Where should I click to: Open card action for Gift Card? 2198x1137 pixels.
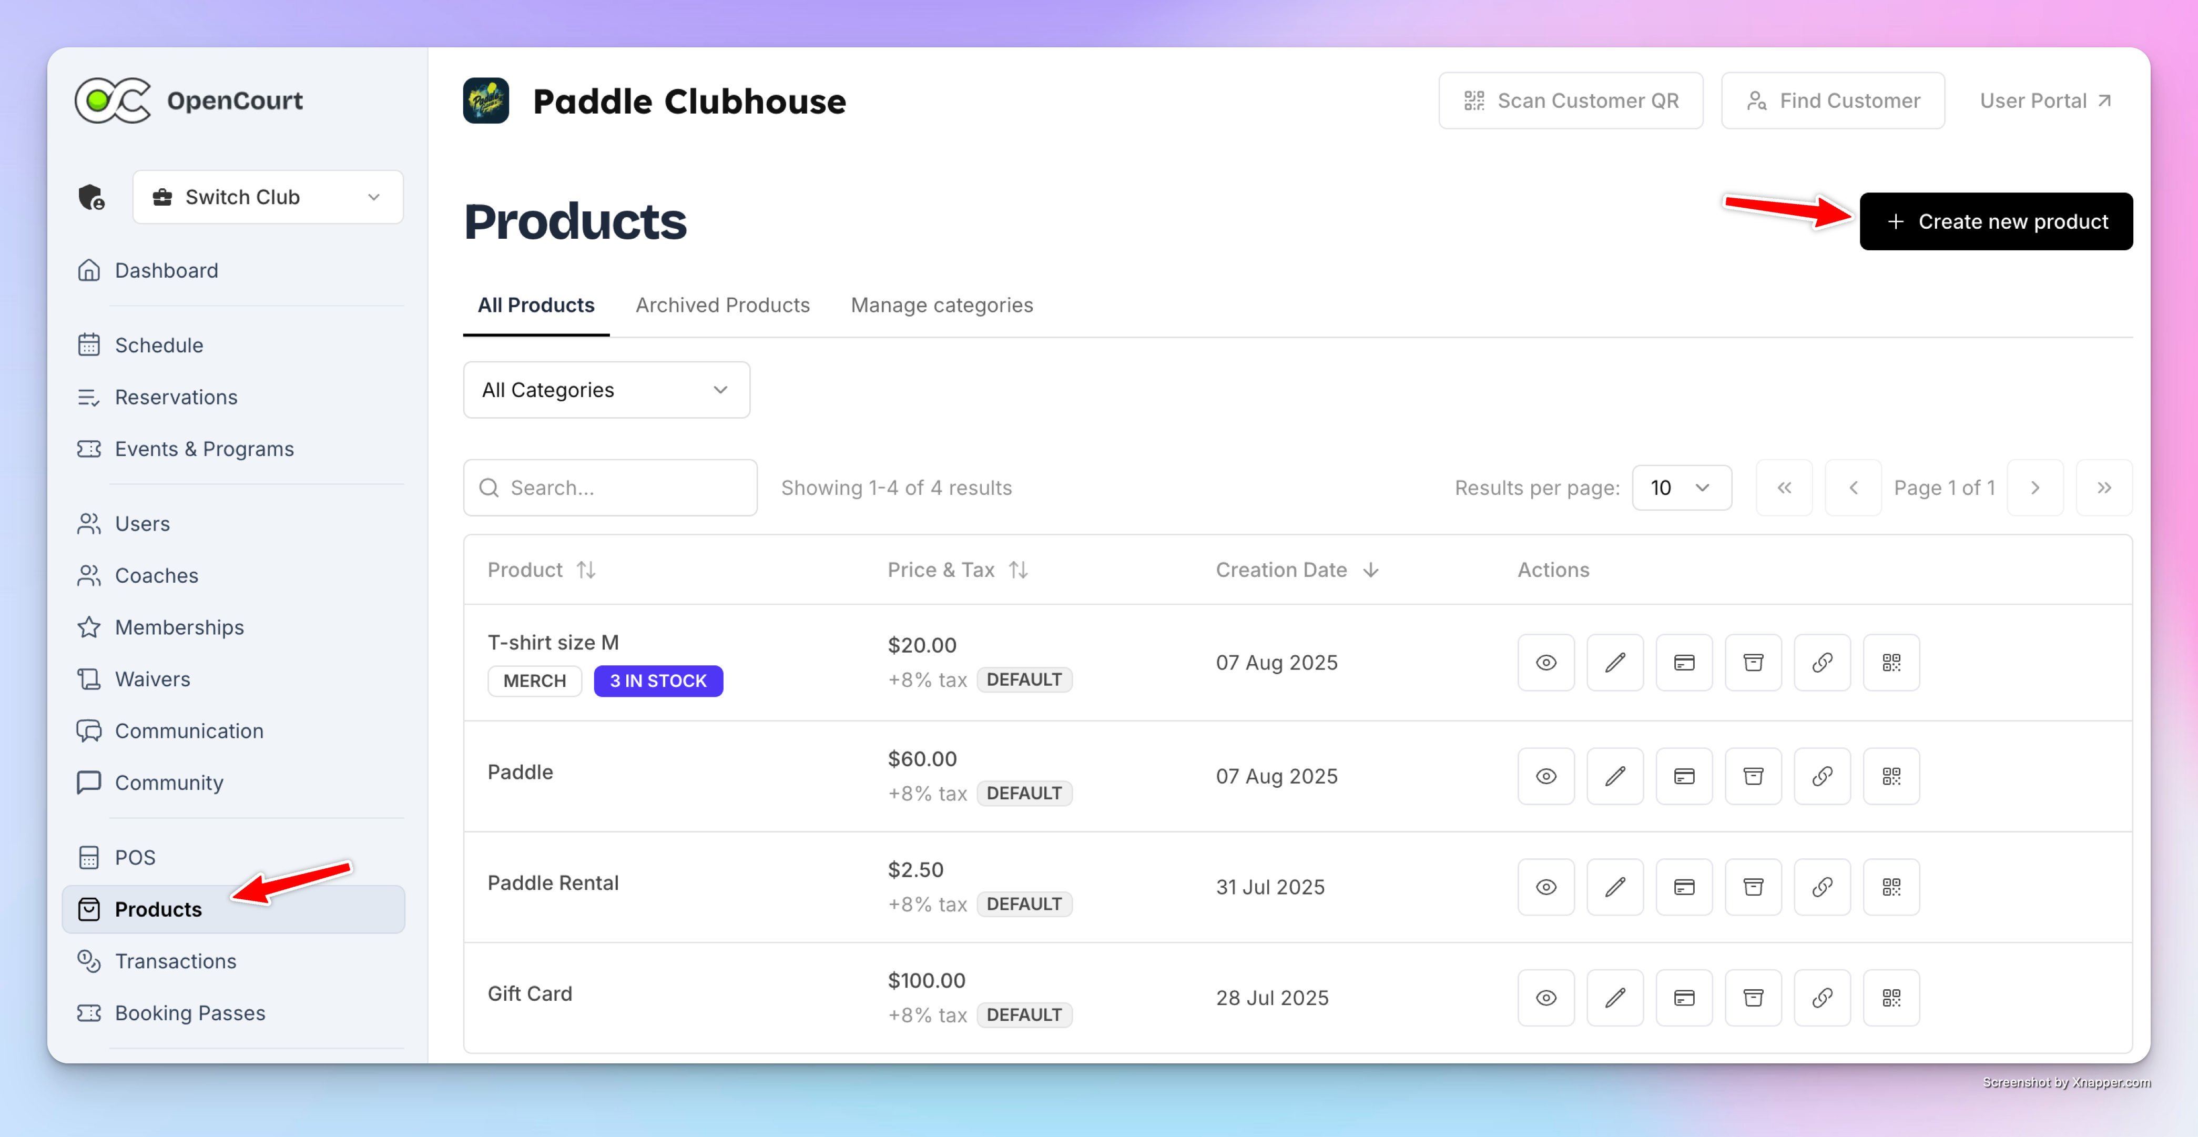coord(1684,998)
